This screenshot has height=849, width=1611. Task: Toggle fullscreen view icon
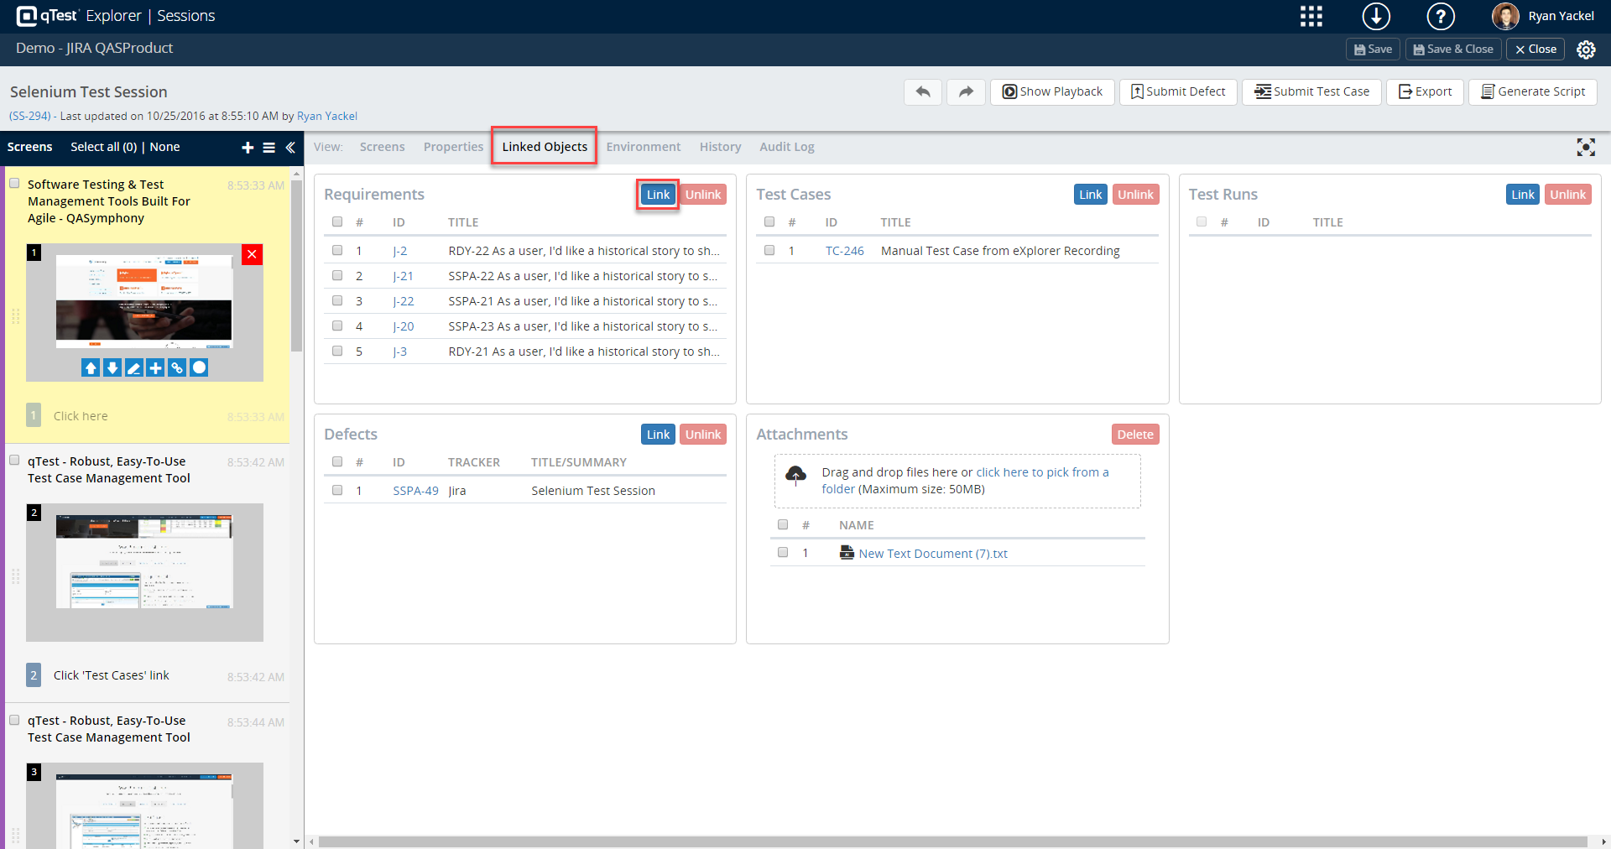1585,148
